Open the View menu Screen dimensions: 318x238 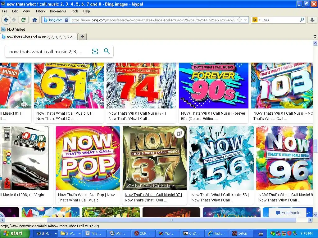(26, 11)
